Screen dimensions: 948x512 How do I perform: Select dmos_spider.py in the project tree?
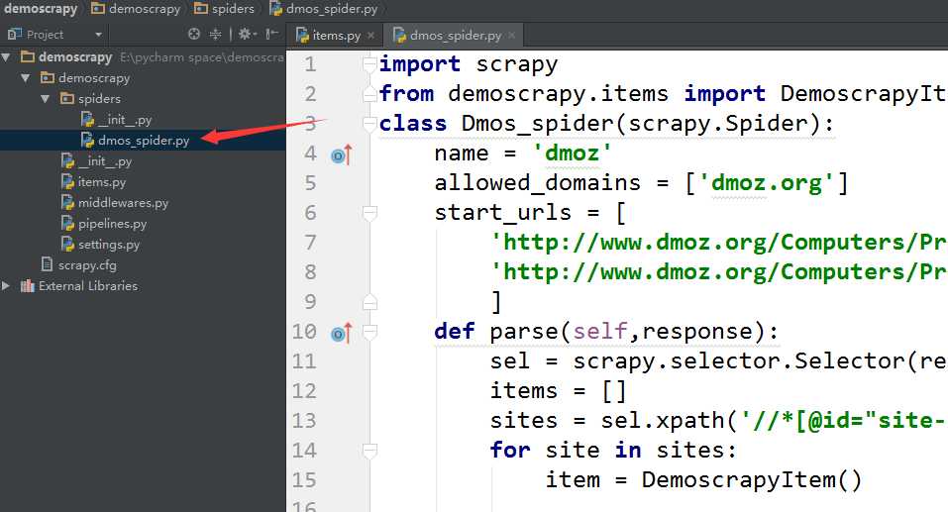143,141
